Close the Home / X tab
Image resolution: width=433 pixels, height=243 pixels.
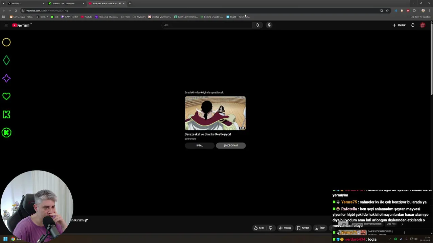pyautogui.click(x=43, y=3)
